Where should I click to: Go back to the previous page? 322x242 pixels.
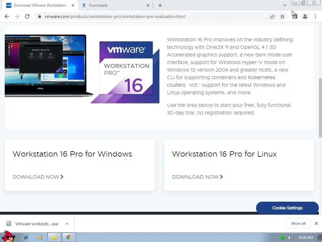point(7,16)
